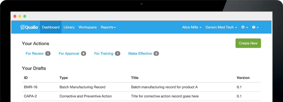The width and height of the screenshot is (283, 102).
Task: Click the Qualio logo icon
Action: coord(22,27)
